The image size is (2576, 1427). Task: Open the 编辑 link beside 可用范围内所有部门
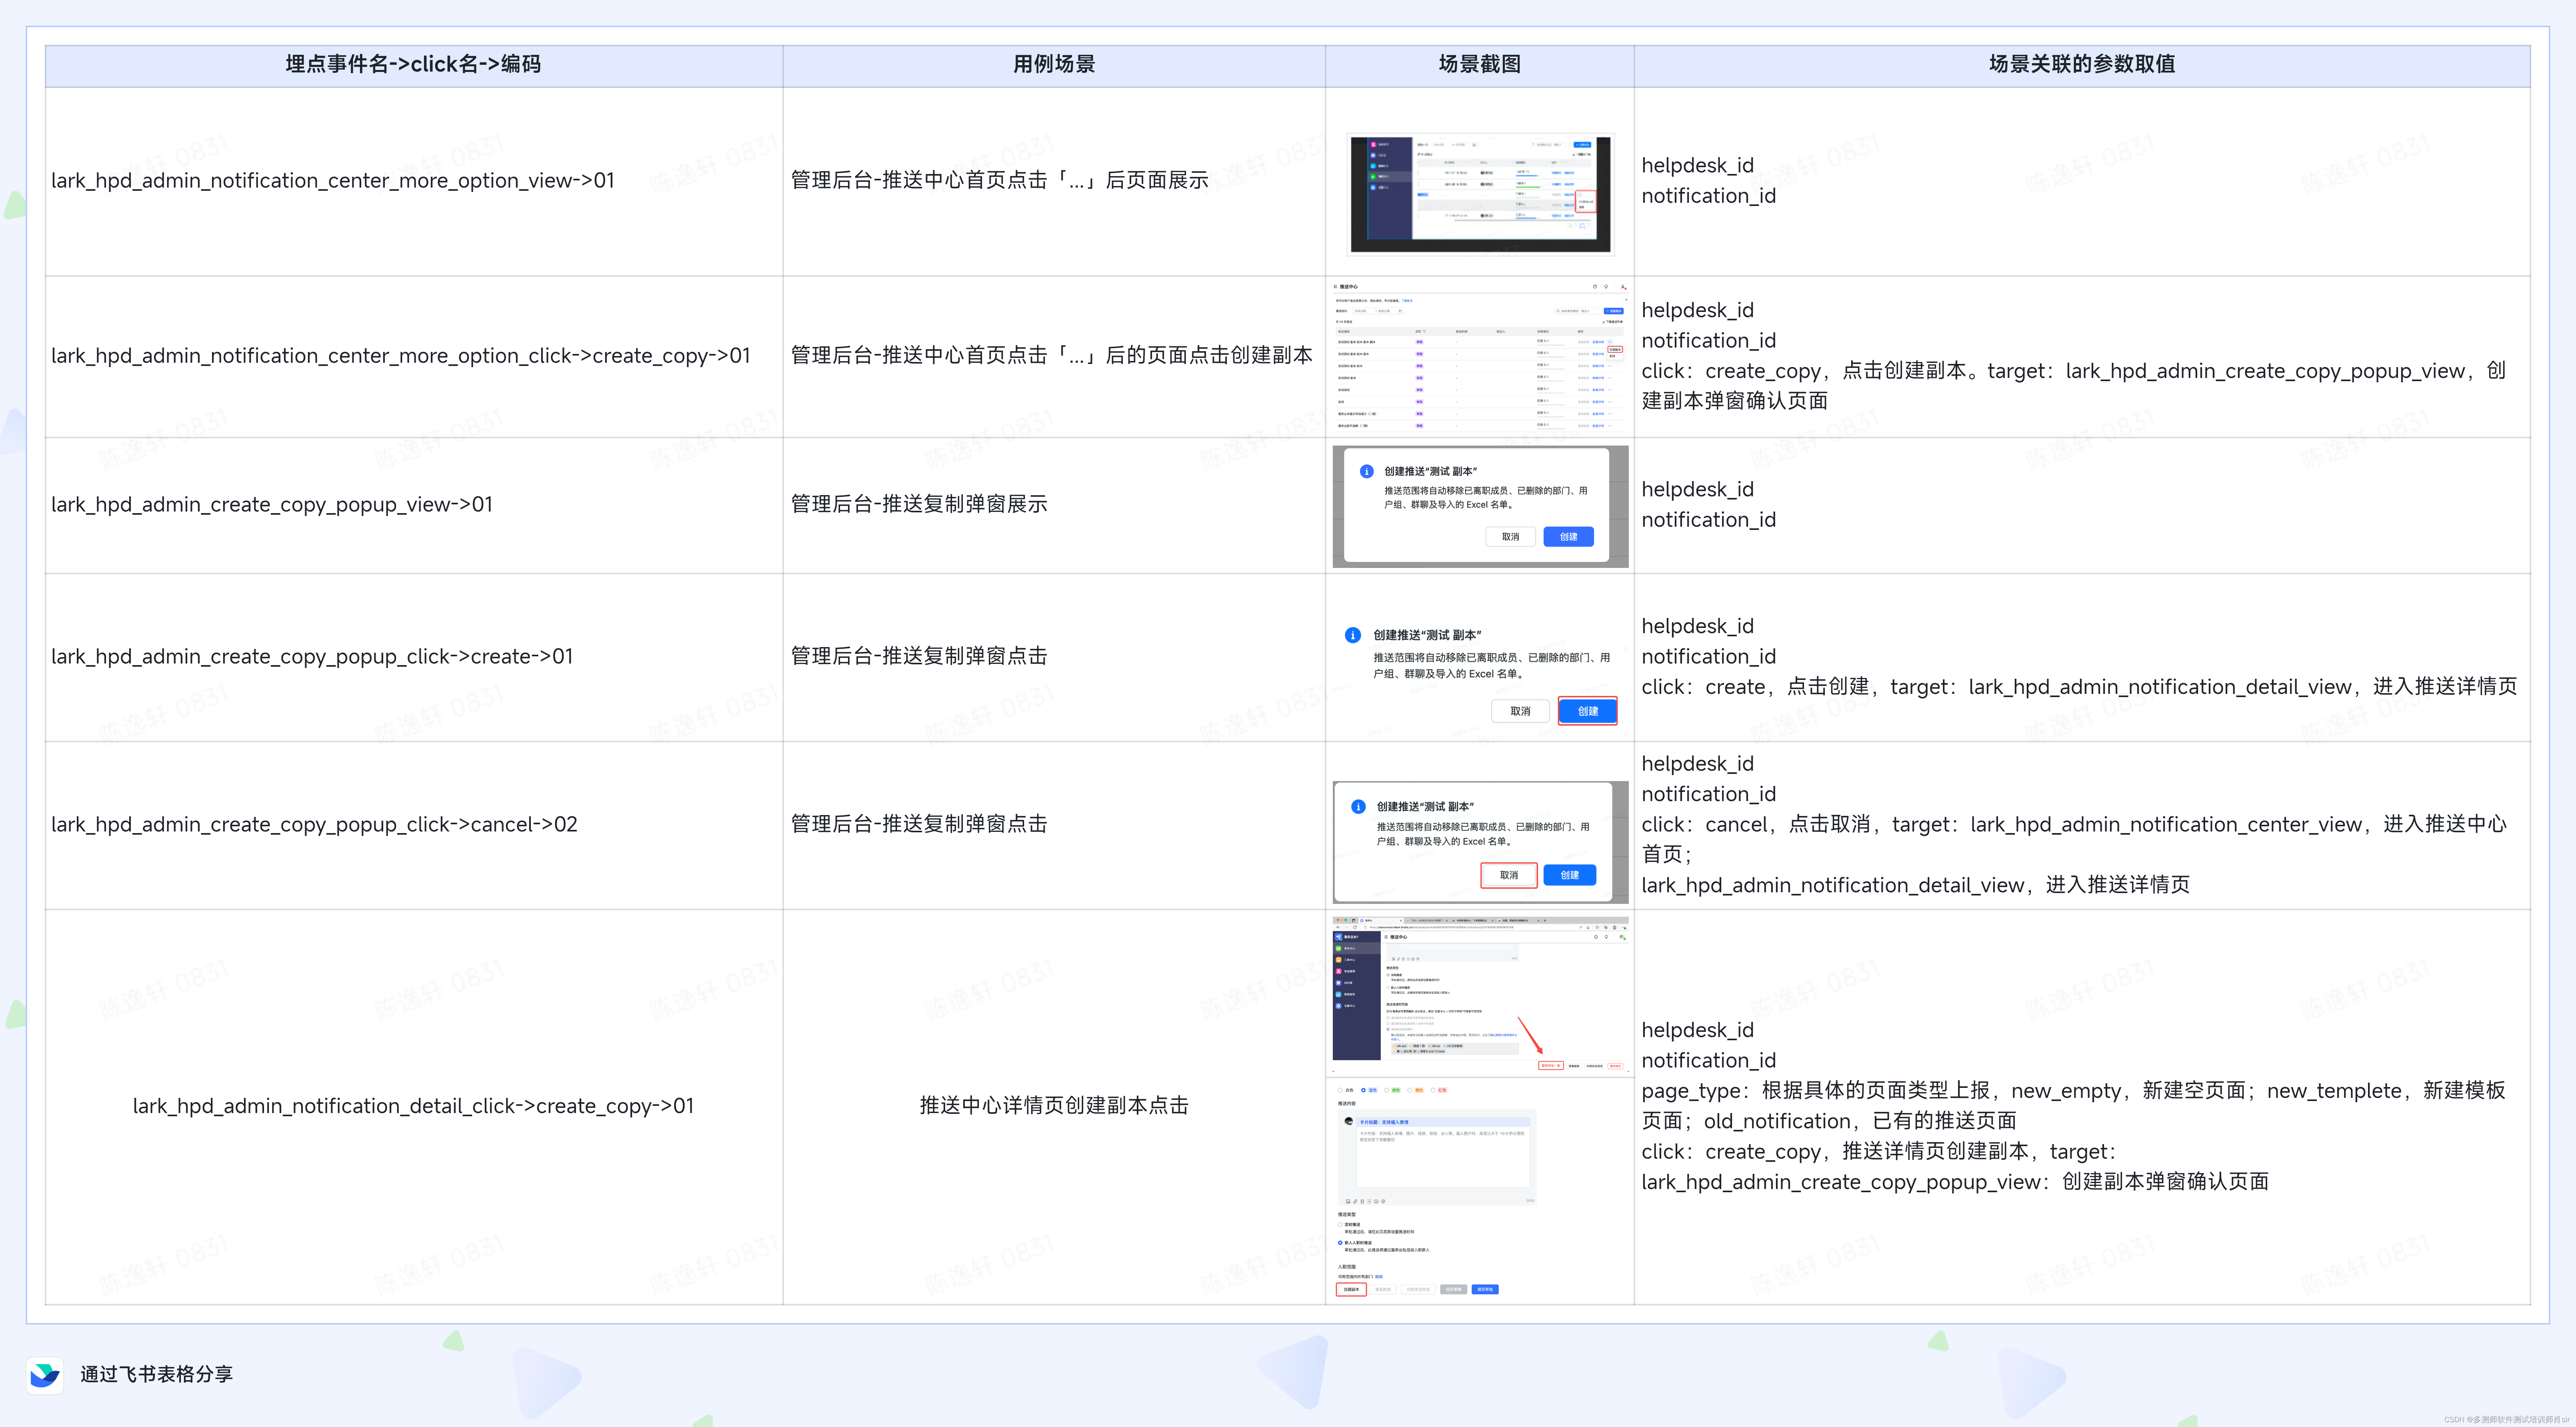point(1379,1277)
